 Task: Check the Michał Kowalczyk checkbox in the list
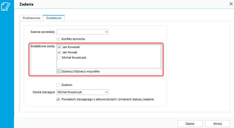point(59,58)
